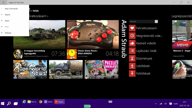192x108 pixels.
Task: Open the Feliratkozásaim list entry
Action: (x=146, y=28)
